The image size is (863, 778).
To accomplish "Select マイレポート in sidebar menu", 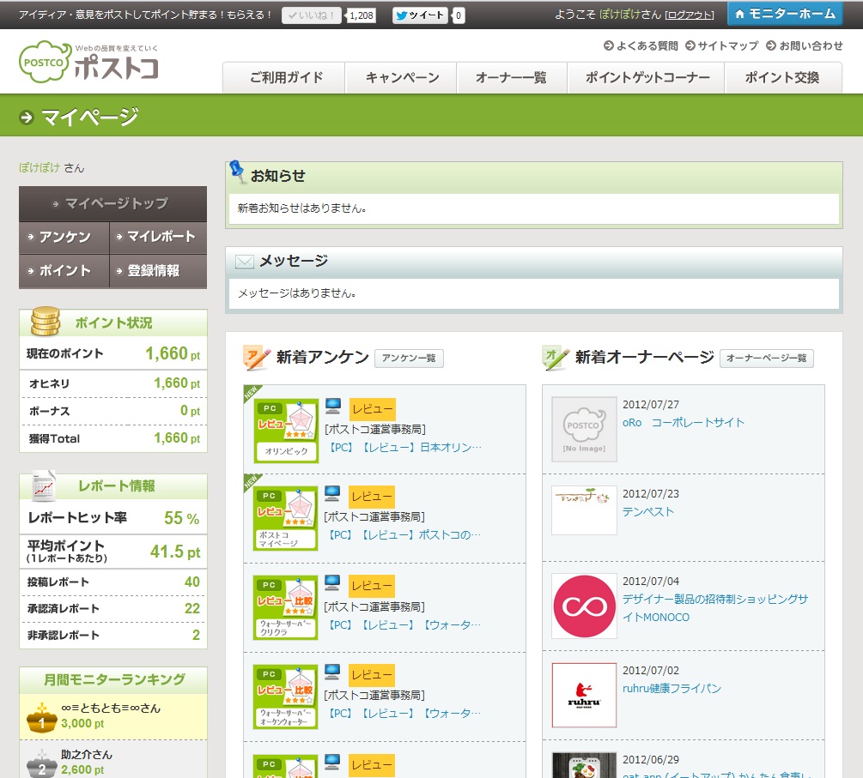I will click(x=160, y=237).
